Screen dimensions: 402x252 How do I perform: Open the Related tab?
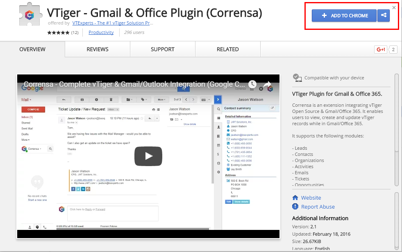pyautogui.click(x=228, y=49)
